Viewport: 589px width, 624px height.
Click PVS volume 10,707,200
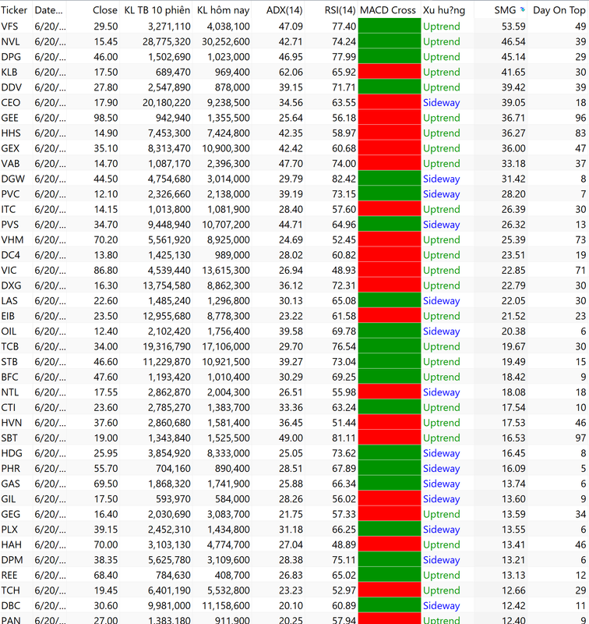coord(226,225)
